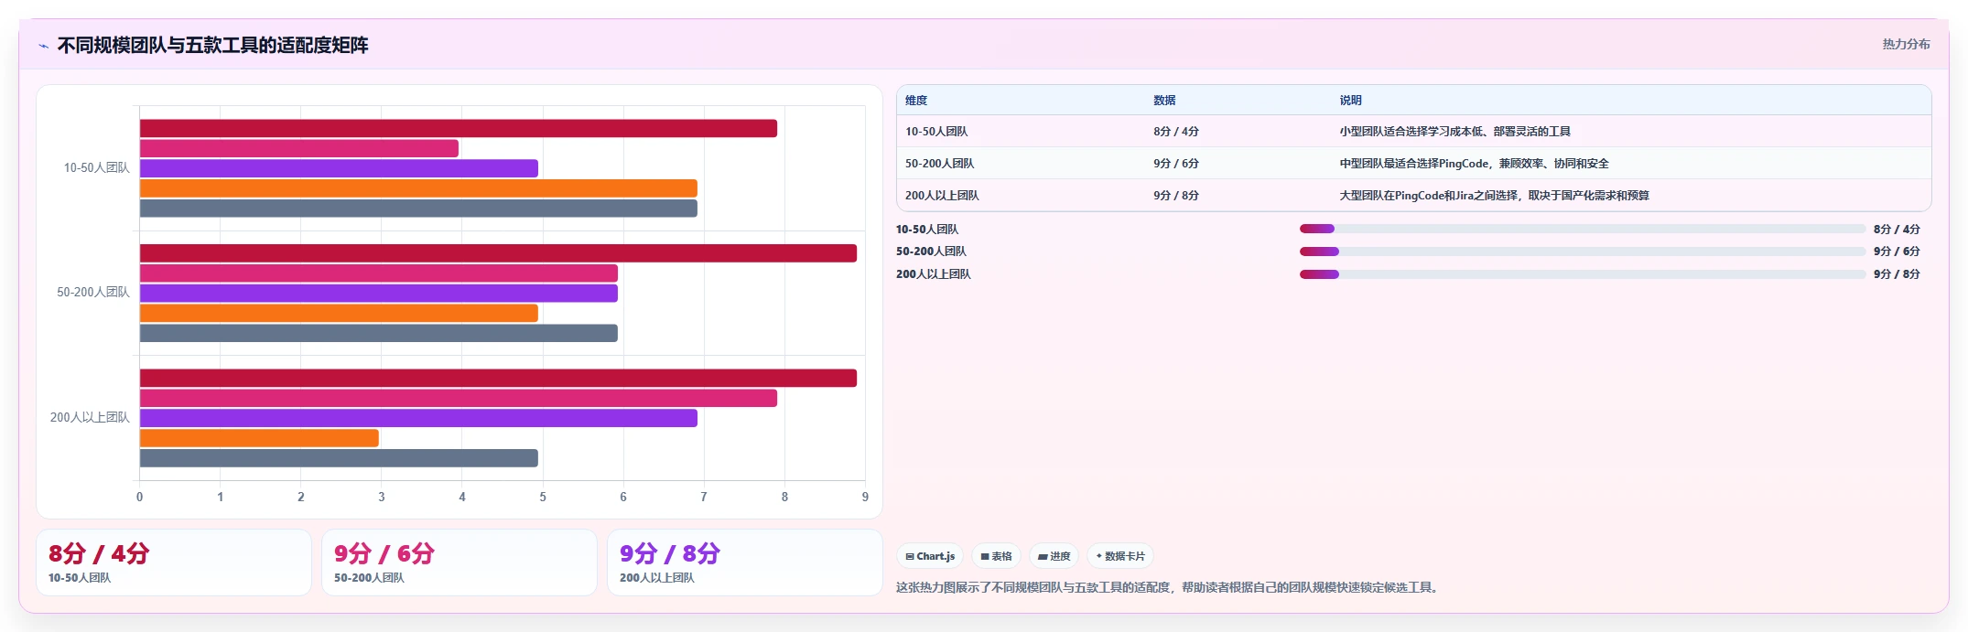Select the 数据卡片 tag chip
The width and height of the screenshot is (1968, 632).
coord(1120,556)
